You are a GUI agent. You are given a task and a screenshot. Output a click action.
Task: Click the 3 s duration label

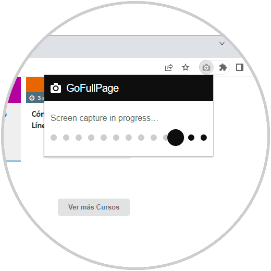coord(41,98)
